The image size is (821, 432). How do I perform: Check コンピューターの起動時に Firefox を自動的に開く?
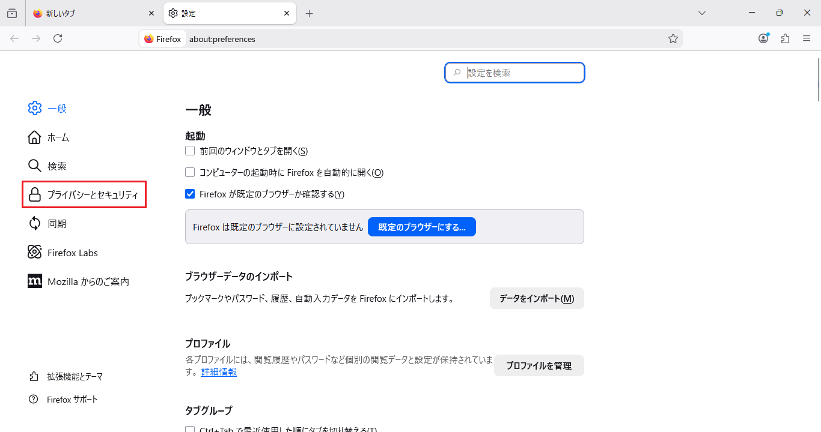pos(190,172)
